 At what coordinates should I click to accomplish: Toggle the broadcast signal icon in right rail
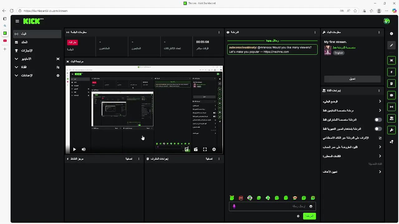[392, 107]
